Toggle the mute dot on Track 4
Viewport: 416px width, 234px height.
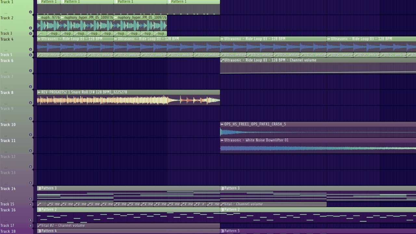[31, 49]
